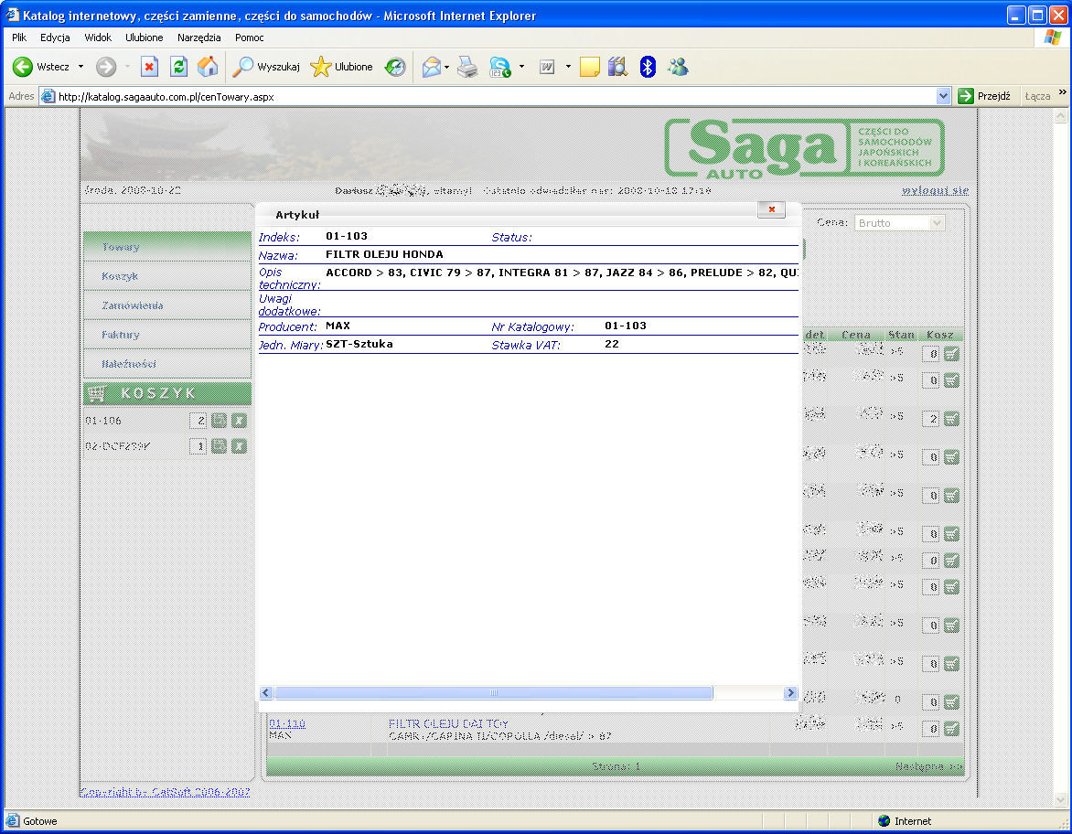Image resolution: width=1072 pixels, height=834 pixels.
Task: Open the address bar URL dropdown
Action: click(943, 96)
